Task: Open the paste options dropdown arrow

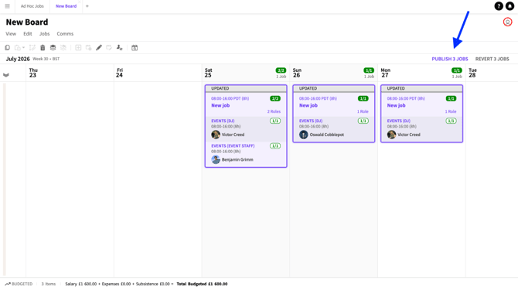Action: point(23,48)
